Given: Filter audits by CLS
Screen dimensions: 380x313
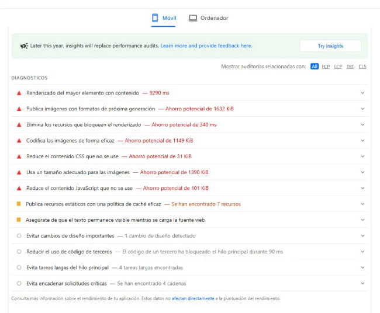Looking at the screenshot, I should pos(362,67).
